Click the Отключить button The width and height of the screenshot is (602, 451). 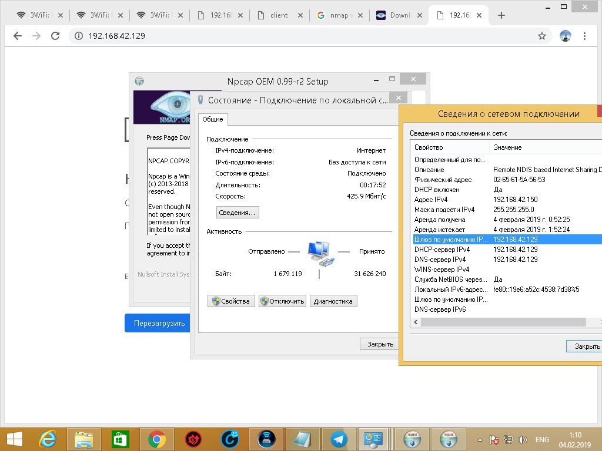[x=282, y=301]
